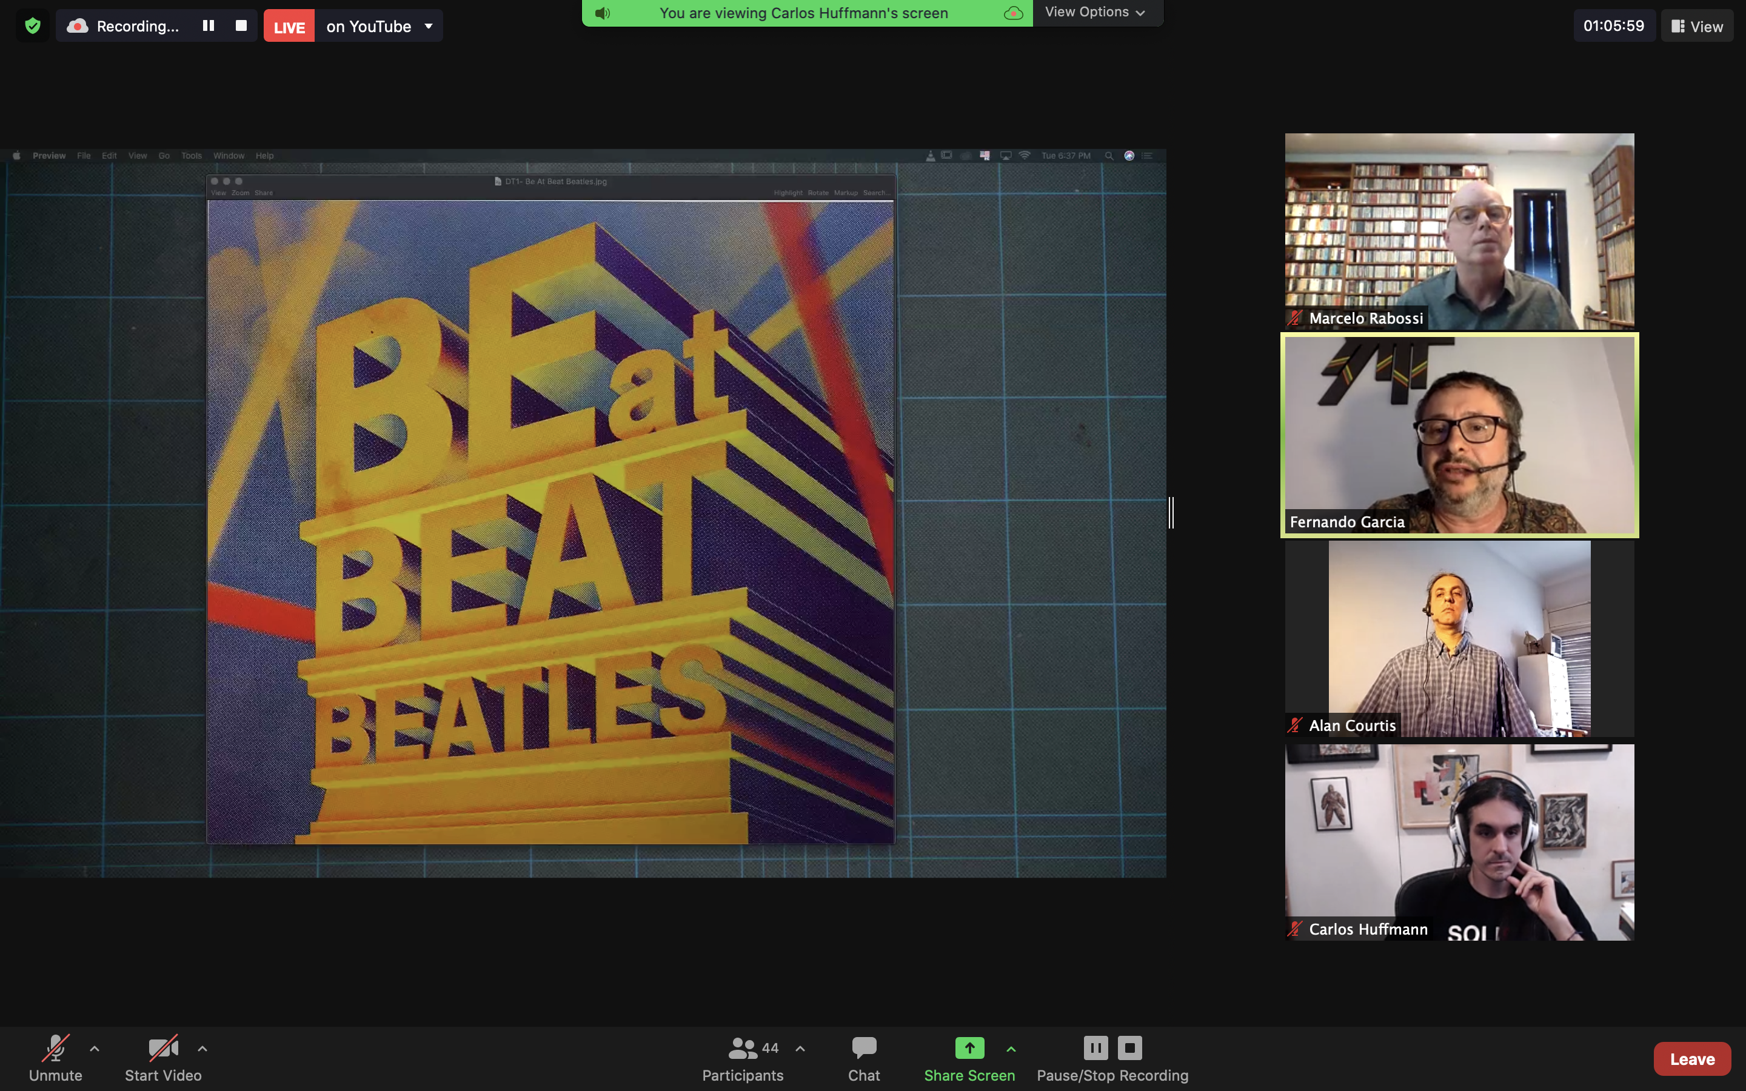Expand share options arrow beside Share Screen

pos(1011,1049)
